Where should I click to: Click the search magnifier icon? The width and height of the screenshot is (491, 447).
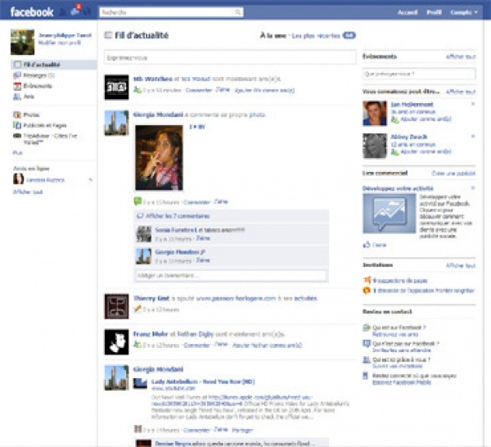[238, 12]
